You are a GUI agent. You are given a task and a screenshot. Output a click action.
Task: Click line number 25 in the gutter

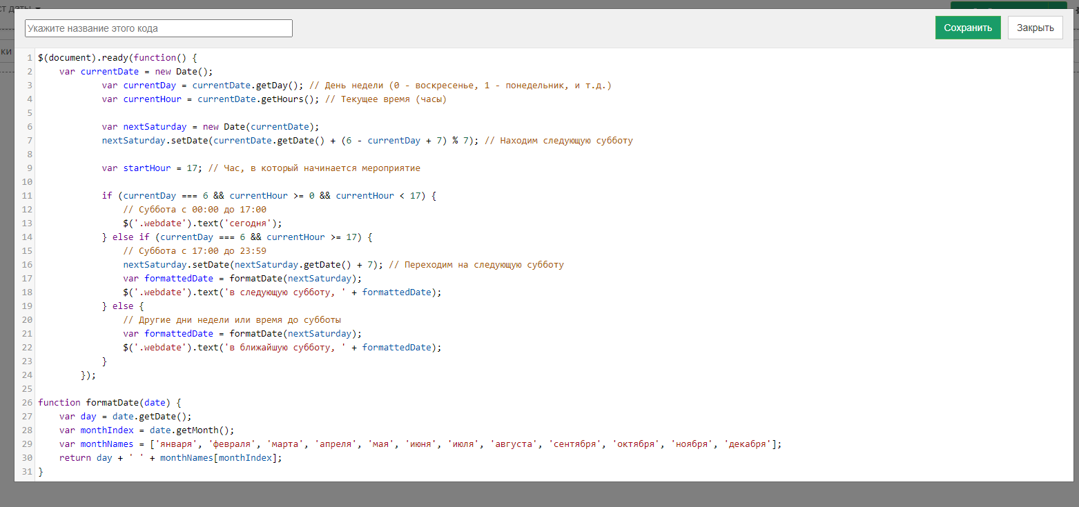point(28,389)
